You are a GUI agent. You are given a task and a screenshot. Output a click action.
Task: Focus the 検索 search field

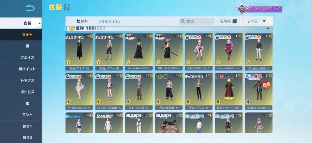(x=197, y=21)
